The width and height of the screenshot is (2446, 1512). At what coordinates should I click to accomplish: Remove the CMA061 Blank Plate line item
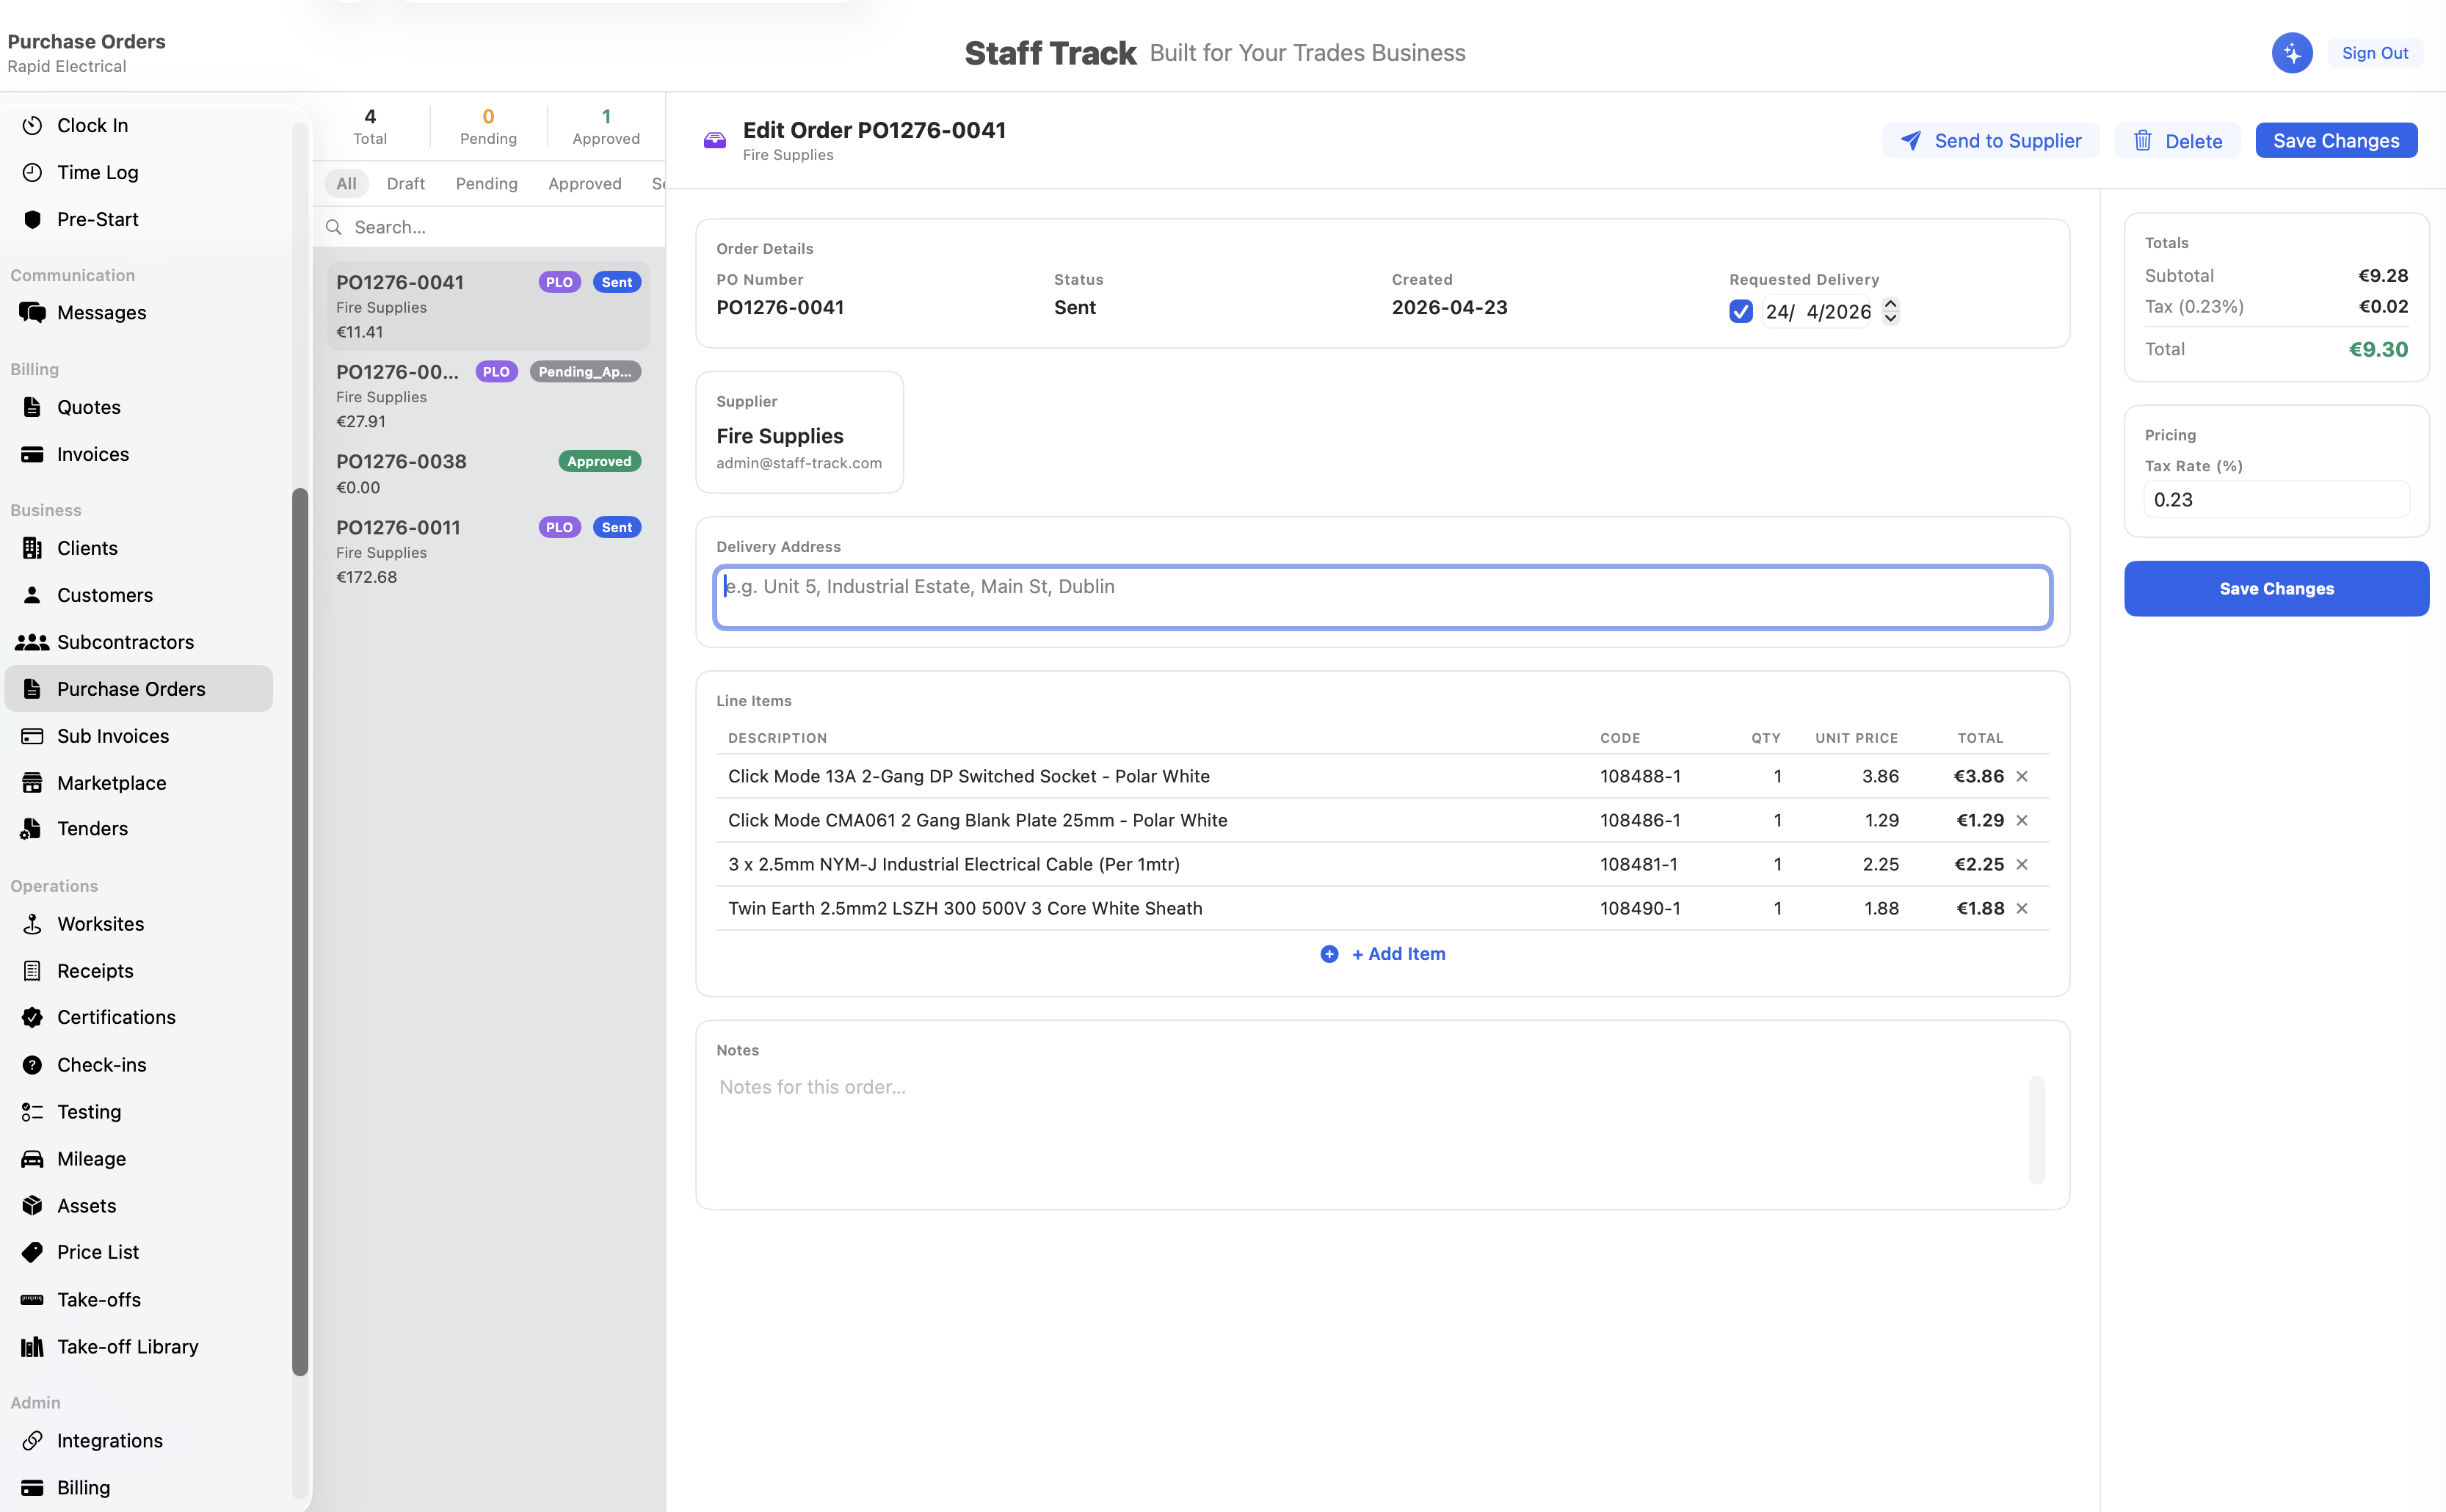(x=2021, y=820)
